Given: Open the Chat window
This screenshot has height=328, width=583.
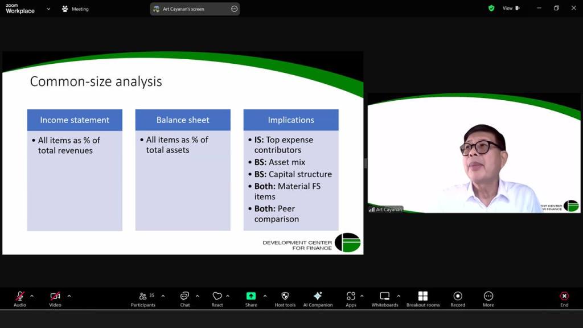Looking at the screenshot, I should [x=184, y=298].
